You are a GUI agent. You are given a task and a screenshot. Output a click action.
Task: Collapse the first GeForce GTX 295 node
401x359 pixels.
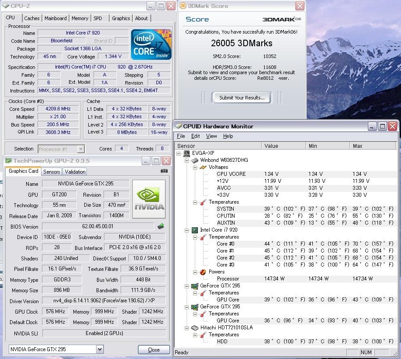point(187,286)
